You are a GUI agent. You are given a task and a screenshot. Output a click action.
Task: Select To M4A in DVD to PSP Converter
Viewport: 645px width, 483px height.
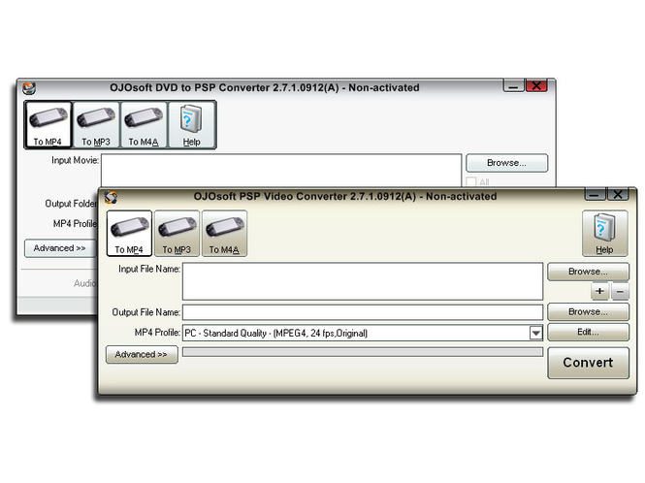144,124
